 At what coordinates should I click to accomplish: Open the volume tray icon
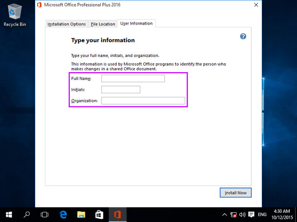pos(242,215)
